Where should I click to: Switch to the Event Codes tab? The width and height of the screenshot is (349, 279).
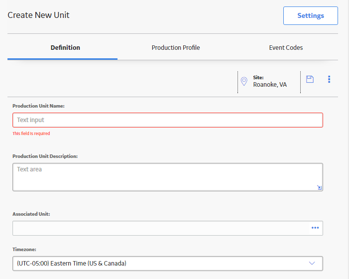[286, 48]
